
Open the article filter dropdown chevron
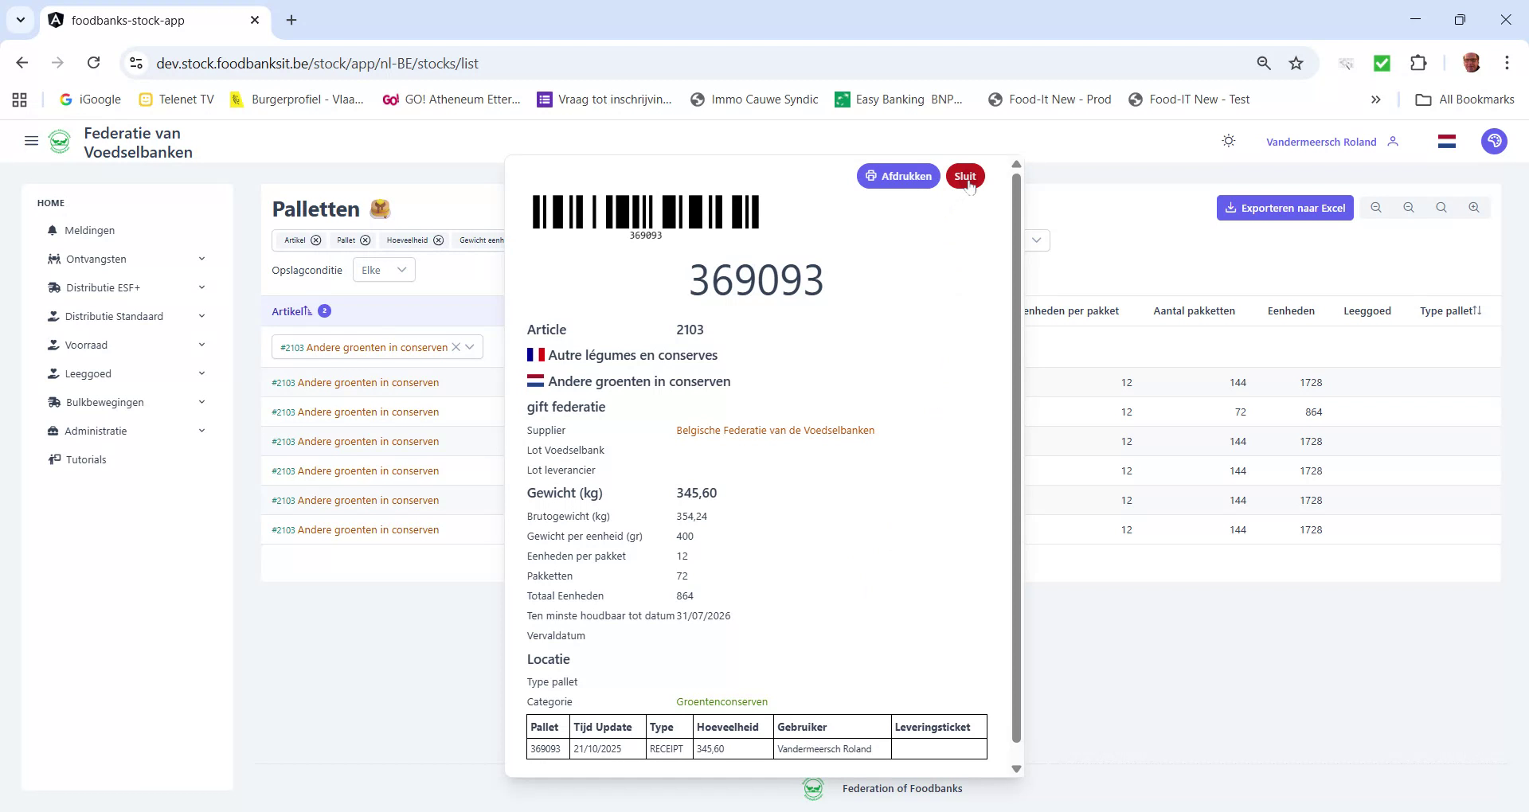tap(470, 347)
